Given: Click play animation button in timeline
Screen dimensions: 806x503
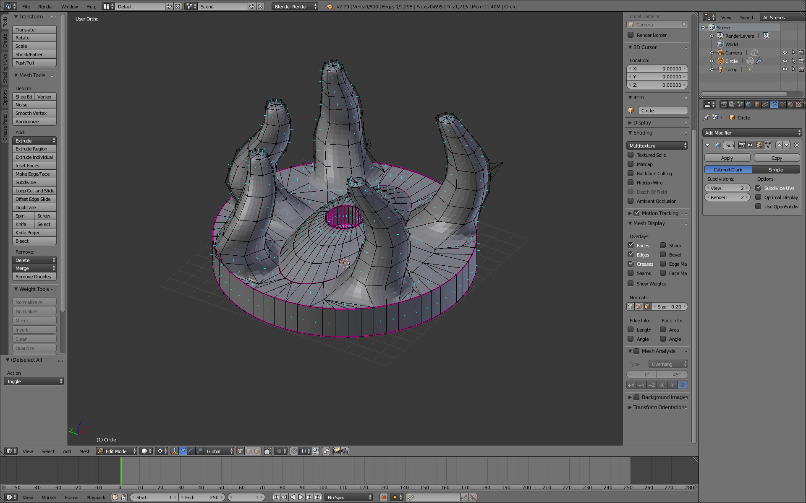Looking at the screenshot, I should (x=301, y=497).
